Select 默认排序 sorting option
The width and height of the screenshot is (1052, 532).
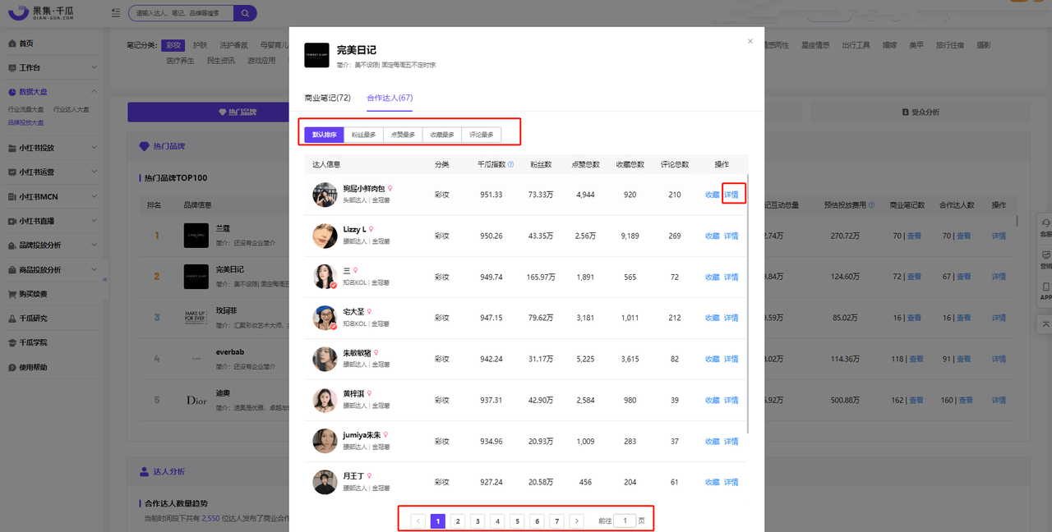click(324, 135)
